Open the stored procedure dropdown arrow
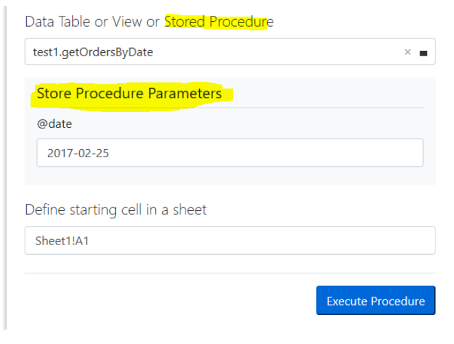 click(x=423, y=53)
